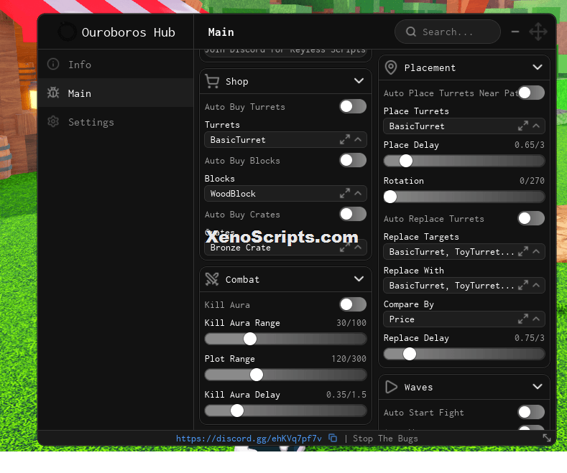This screenshot has height=473, width=567.
Task: Click the Waves section header label
Action: point(418,387)
